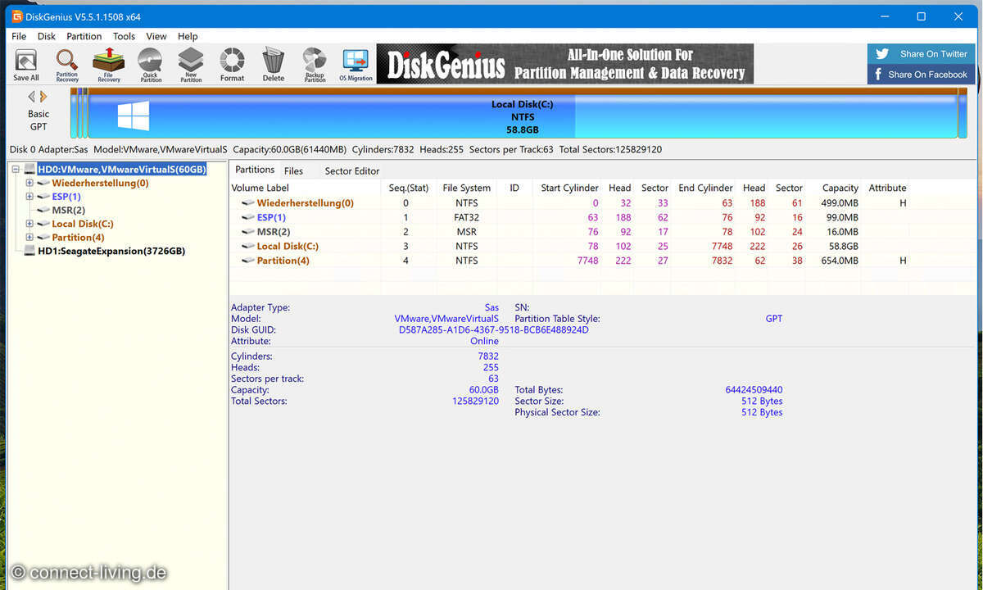Select the MSR(2) label in the partition table
This screenshot has width=983, height=590.
coord(274,232)
